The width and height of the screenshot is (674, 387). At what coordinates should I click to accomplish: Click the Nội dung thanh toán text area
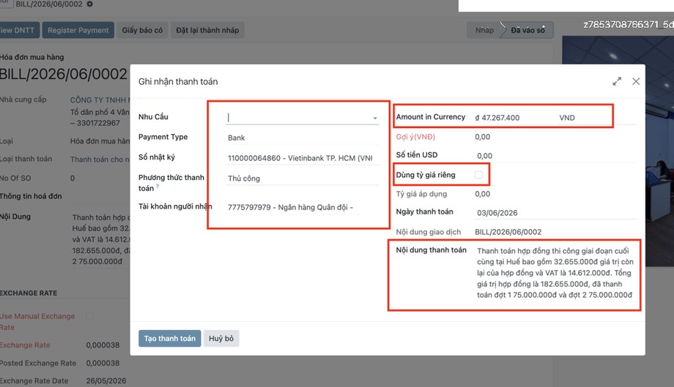[x=555, y=273]
